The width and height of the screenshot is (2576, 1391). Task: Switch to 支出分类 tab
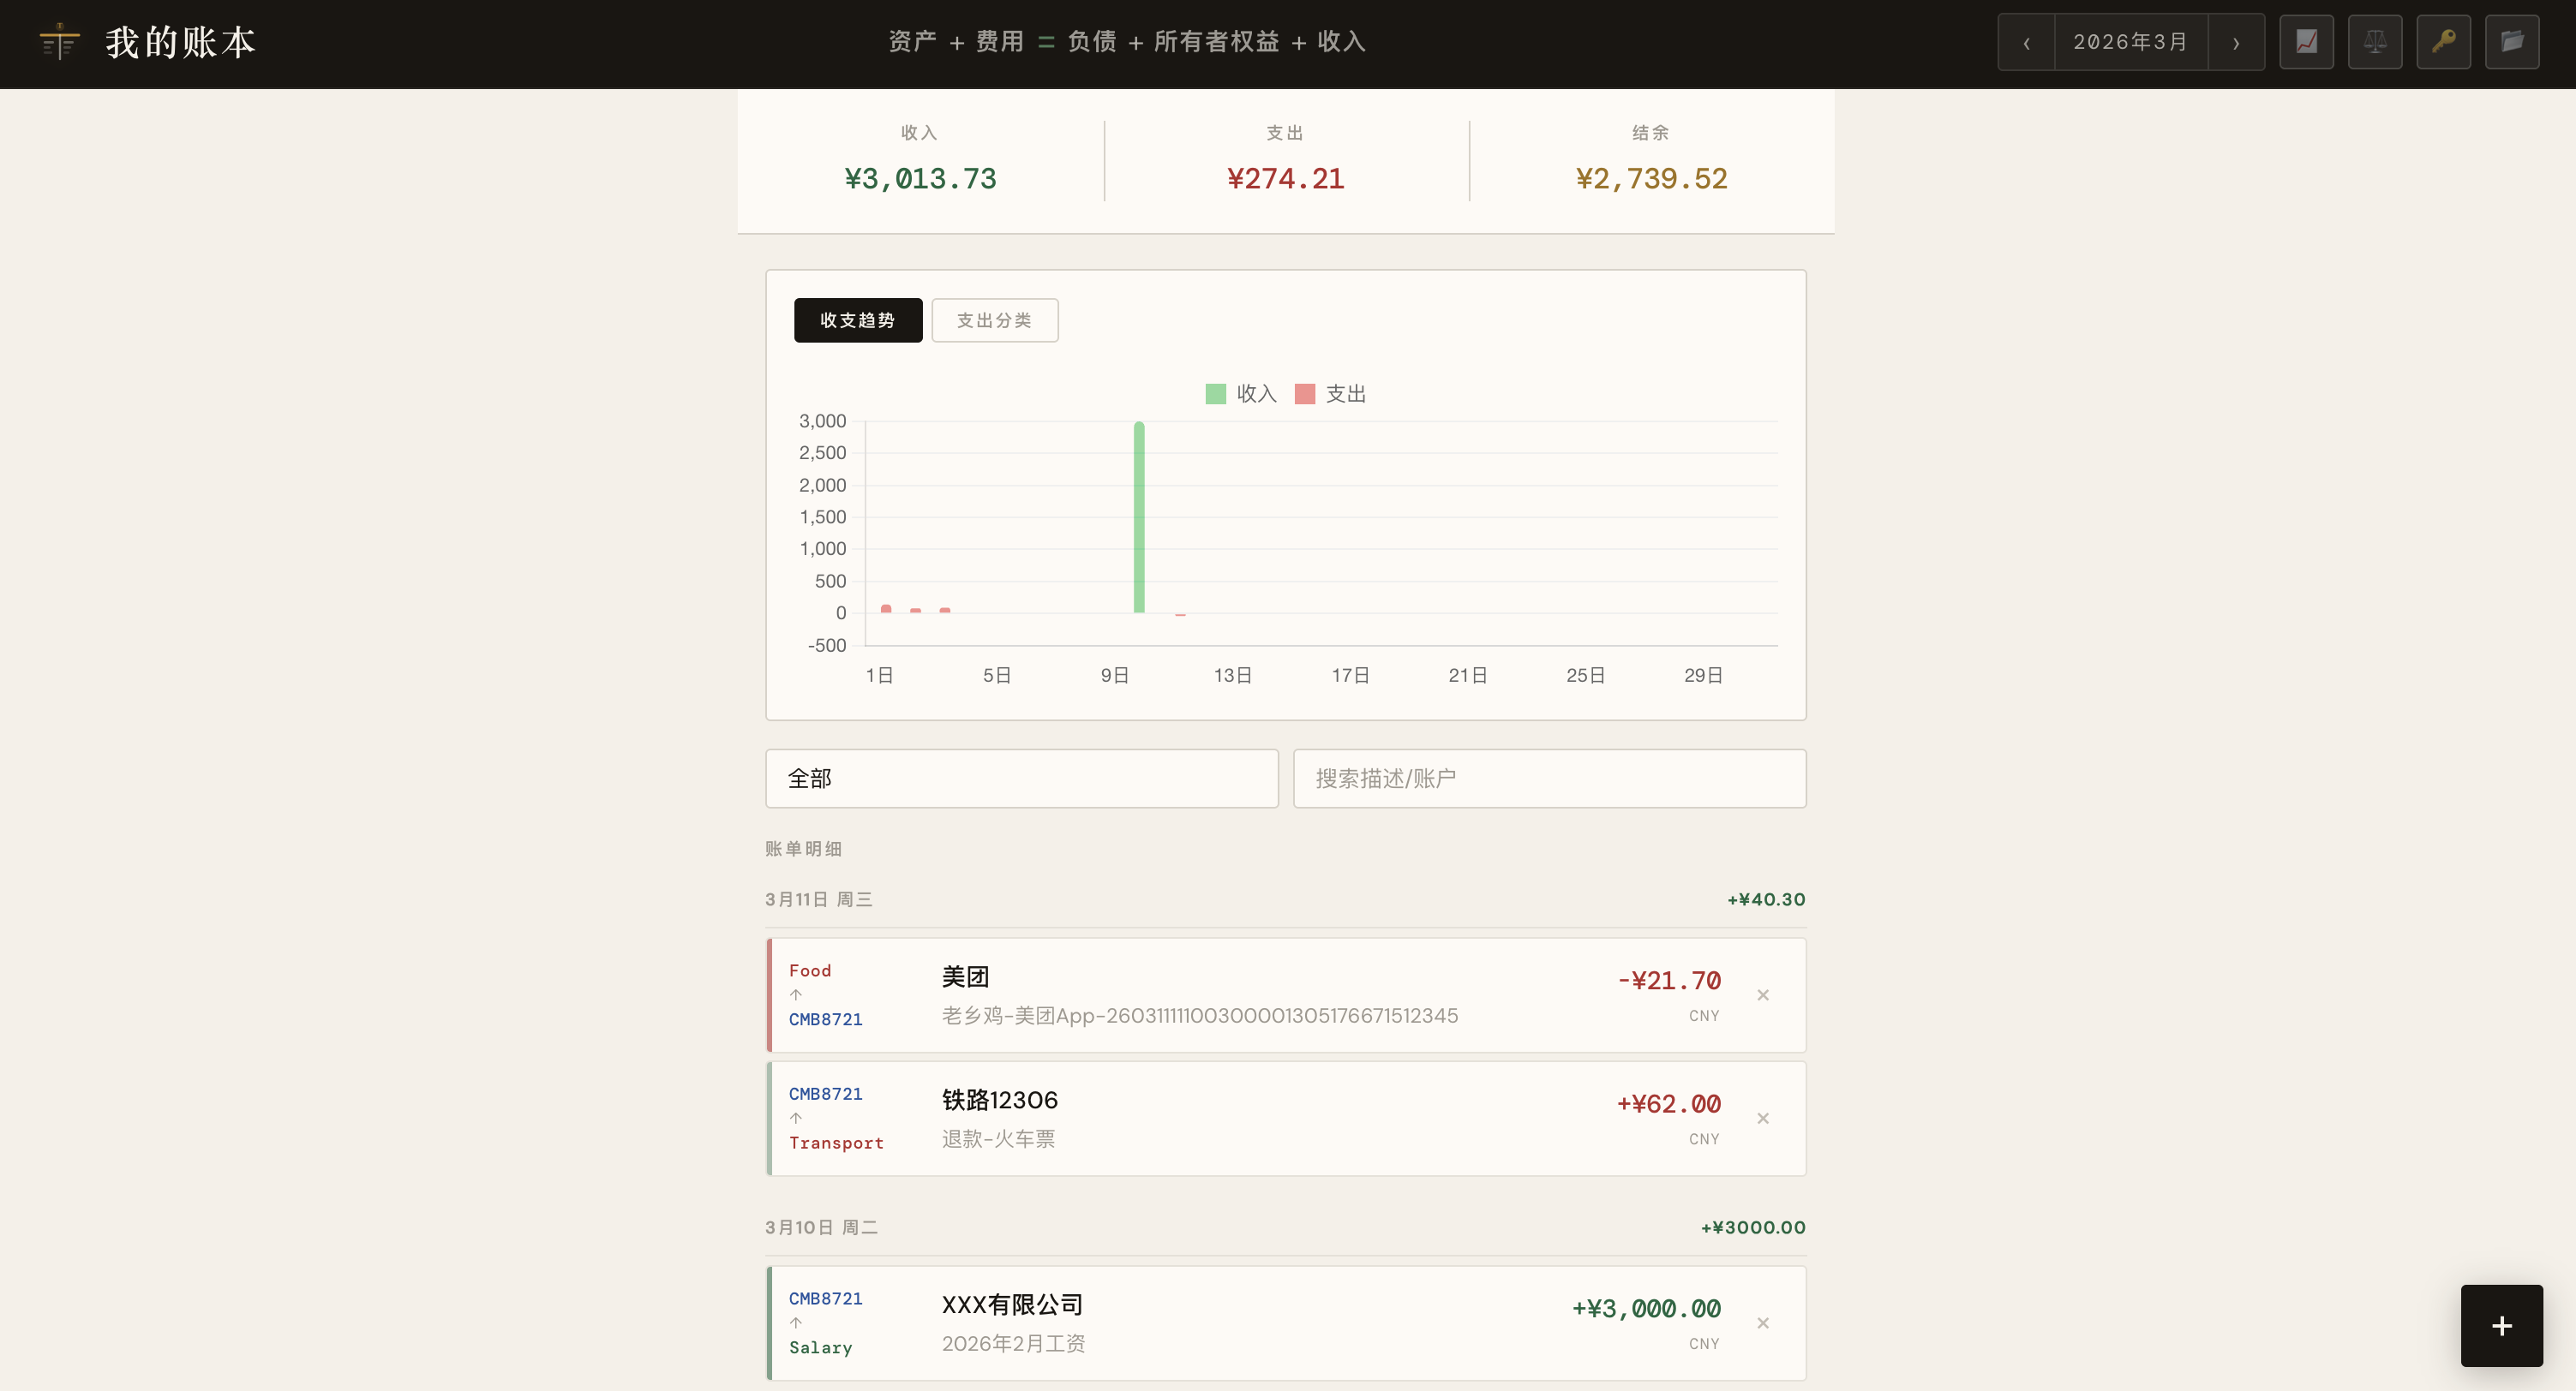[994, 319]
